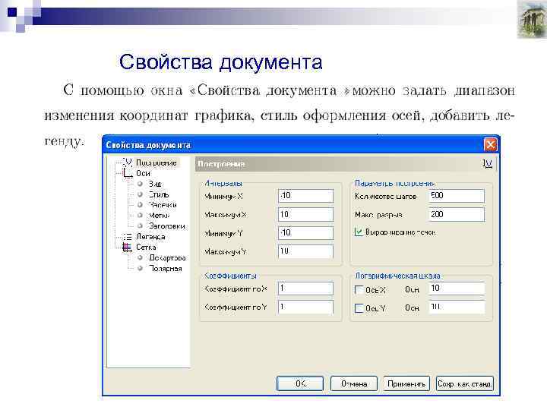547x410 pixels.
Task: Click the OK button
Action: click(300, 384)
